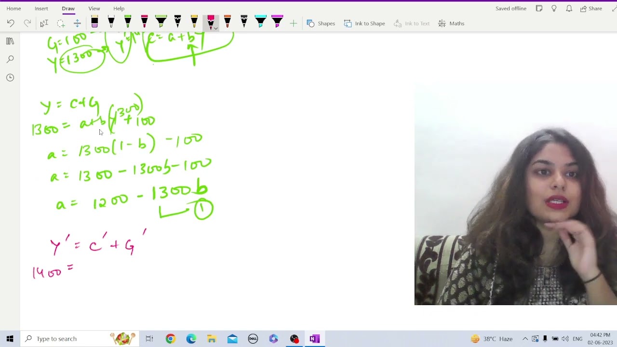Select the active pink pen

pyautogui.click(x=210, y=22)
